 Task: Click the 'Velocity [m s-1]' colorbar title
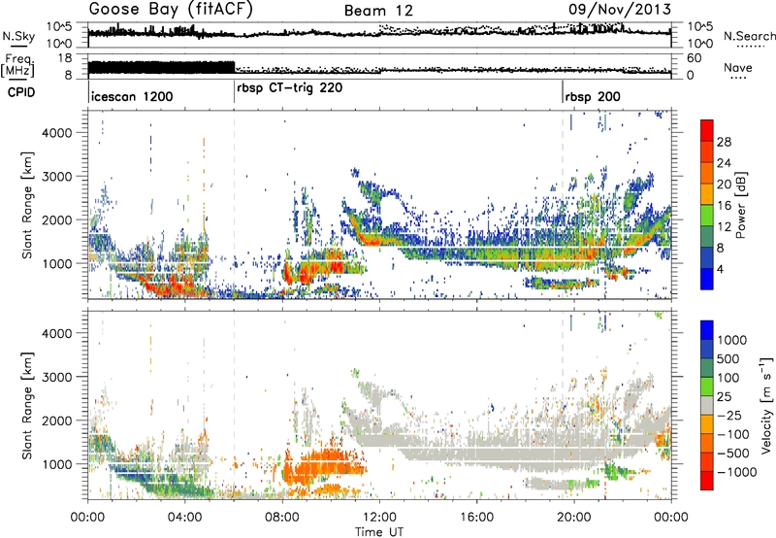coord(766,405)
